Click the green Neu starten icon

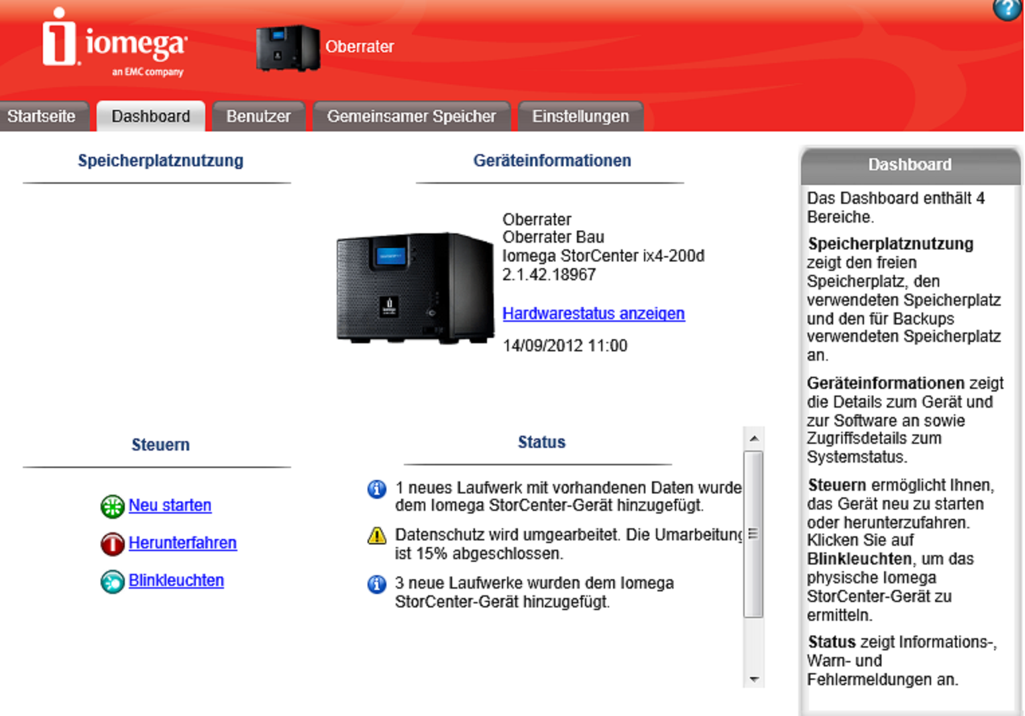tap(113, 506)
